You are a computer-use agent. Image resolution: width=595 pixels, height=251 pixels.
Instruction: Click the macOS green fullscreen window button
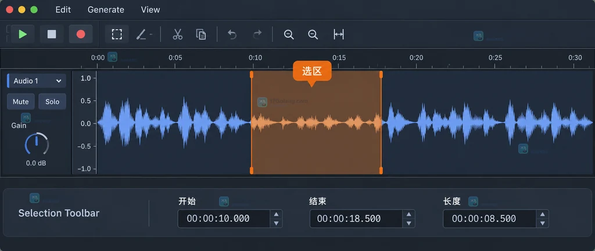tap(34, 10)
